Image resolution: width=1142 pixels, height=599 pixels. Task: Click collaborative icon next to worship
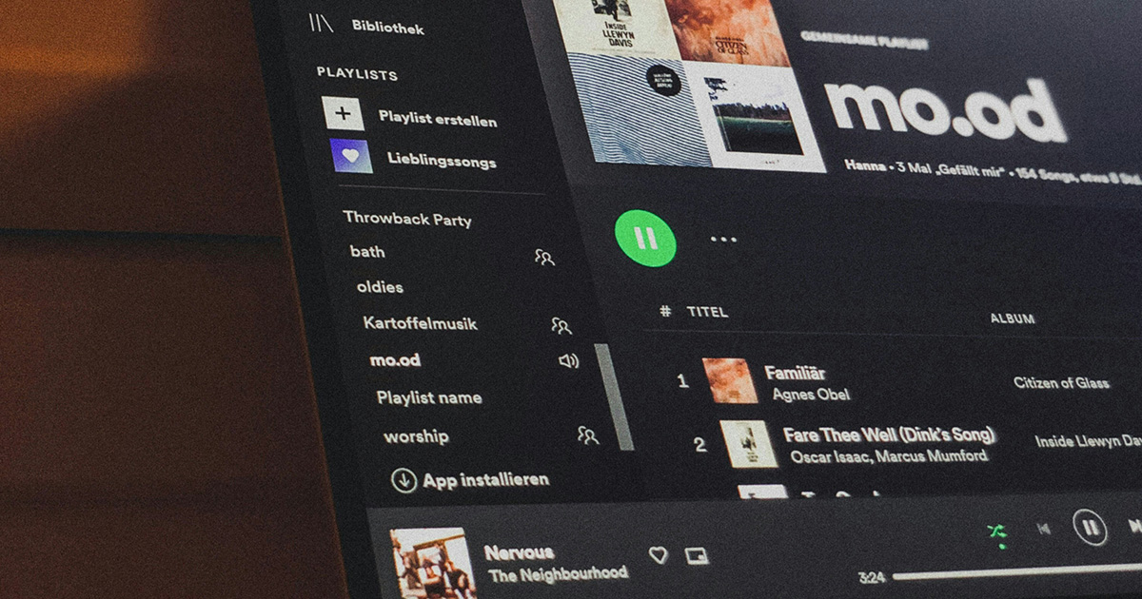click(x=588, y=435)
